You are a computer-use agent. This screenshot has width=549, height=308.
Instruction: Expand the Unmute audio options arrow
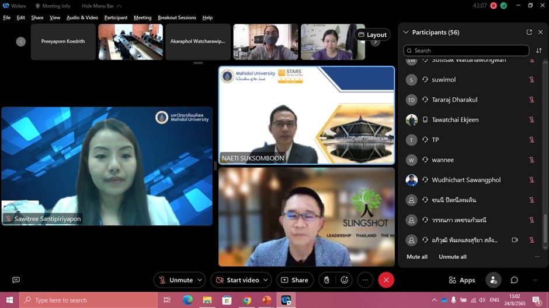[200, 280]
